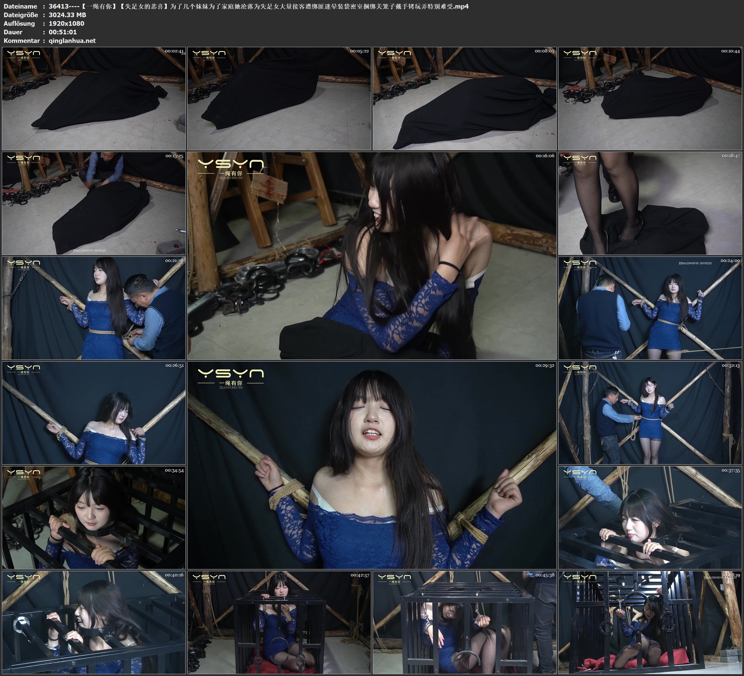Click the large 00:29:32 frame

(372, 465)
